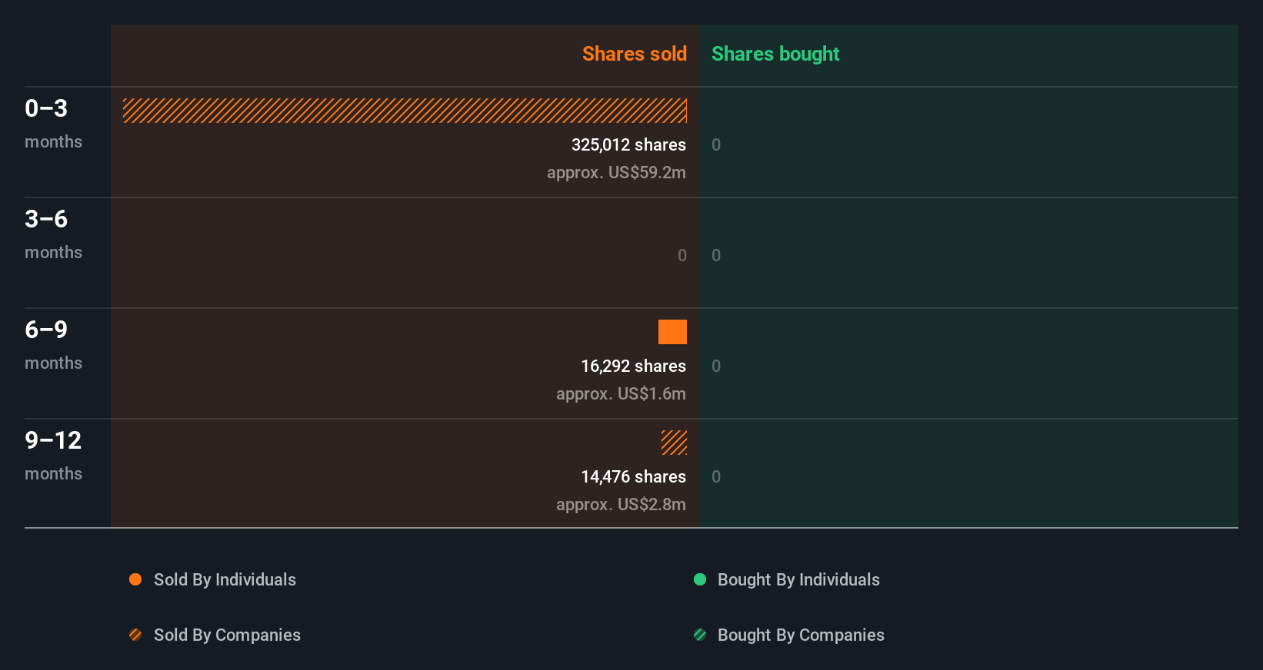Click the 6–9 months shares bought zero
The width and height of the screenshot is (1263, 670).
coord(716,366)
